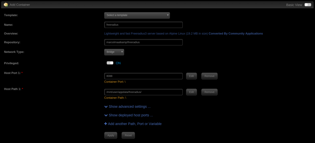The image size is (315, 143).
Task: Click Edit button for Host Port 1
Action: (192, 76)
